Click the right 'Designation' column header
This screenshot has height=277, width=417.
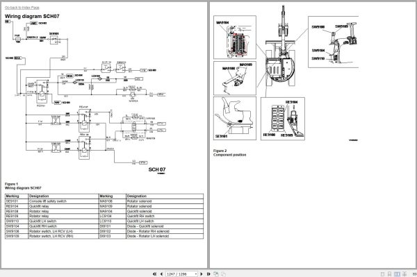[x=165, y=196]
